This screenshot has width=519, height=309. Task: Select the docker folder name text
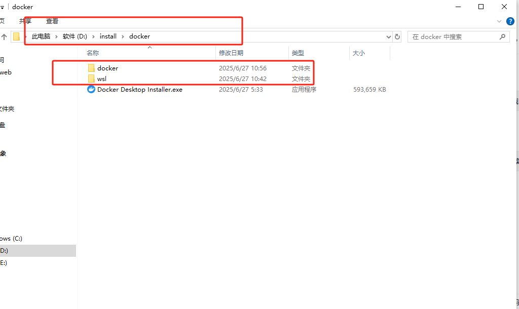(x=107, y=68)
